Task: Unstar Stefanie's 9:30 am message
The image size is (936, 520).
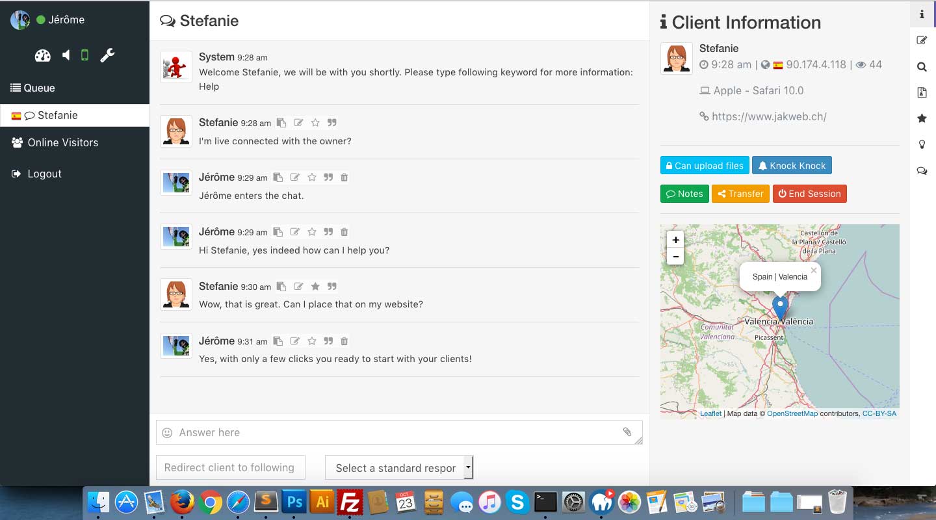Action: (315, 287)
